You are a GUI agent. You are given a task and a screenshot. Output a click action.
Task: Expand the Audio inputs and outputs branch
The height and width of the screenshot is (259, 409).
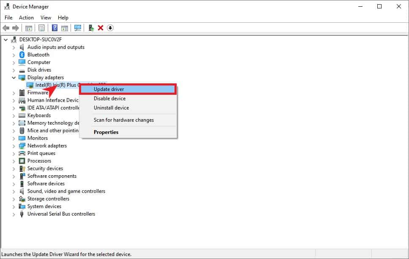[14, 47]
